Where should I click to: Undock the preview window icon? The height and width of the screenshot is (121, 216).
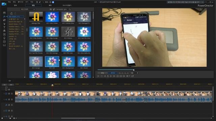tap(132, 76)
